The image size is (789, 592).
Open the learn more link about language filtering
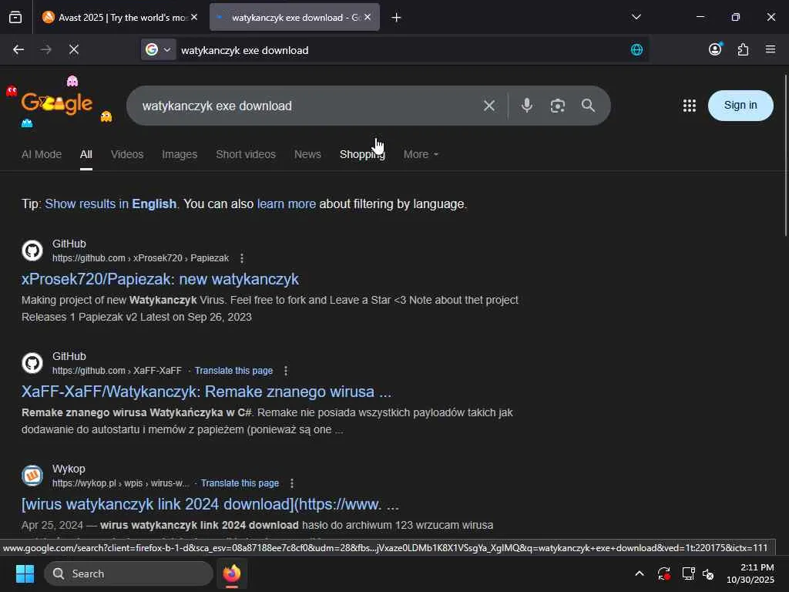[287, 203]
